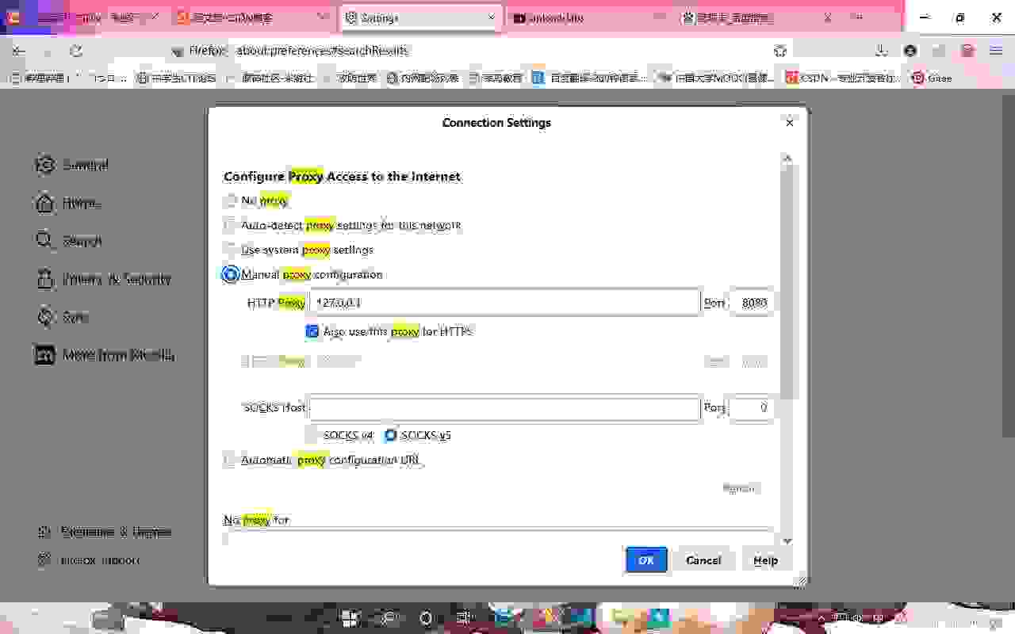This screenshot has height=634, width=1015.
Task: Show hidden system tray icons
Action: [x=822, y=618]
